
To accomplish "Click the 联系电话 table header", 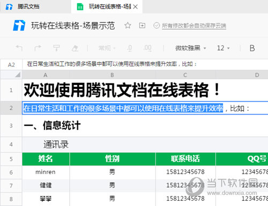I will 185,159.
